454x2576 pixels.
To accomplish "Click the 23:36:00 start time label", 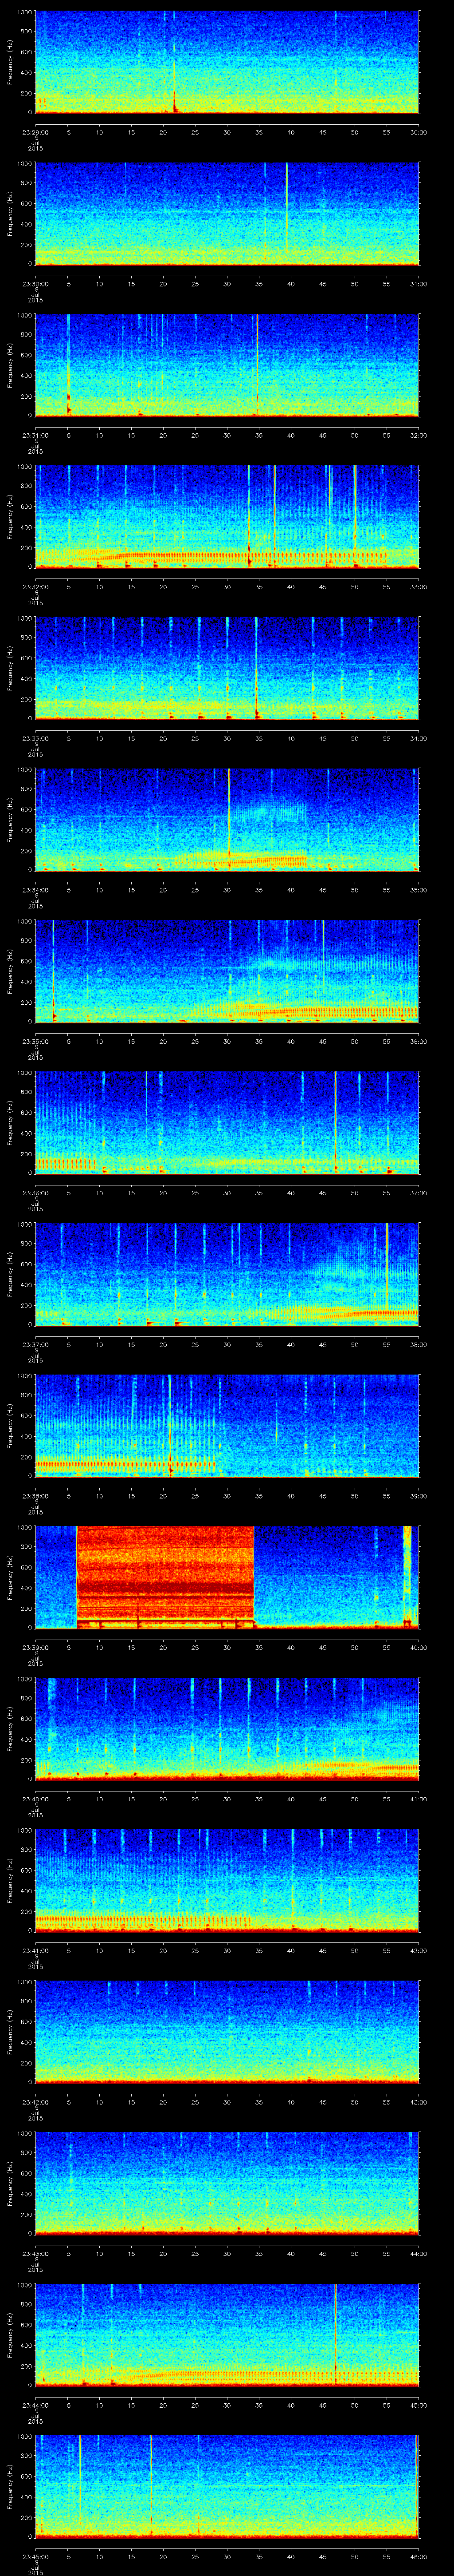I will point(35,1193).
